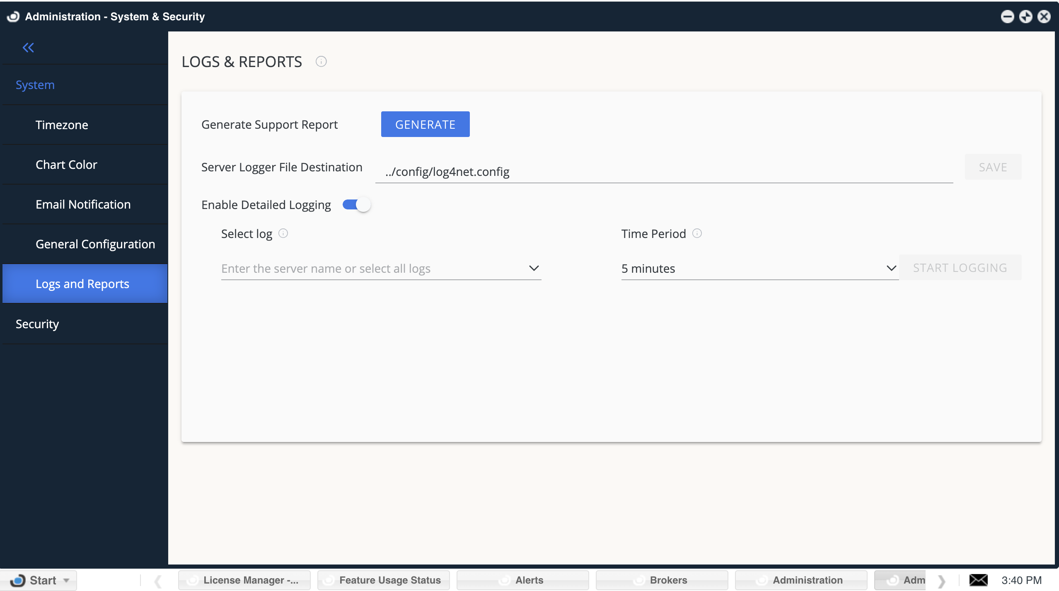Click the left taskbar scroll arrow
The width and height of the screenshot is (1059, 591).
coord(157,580)
